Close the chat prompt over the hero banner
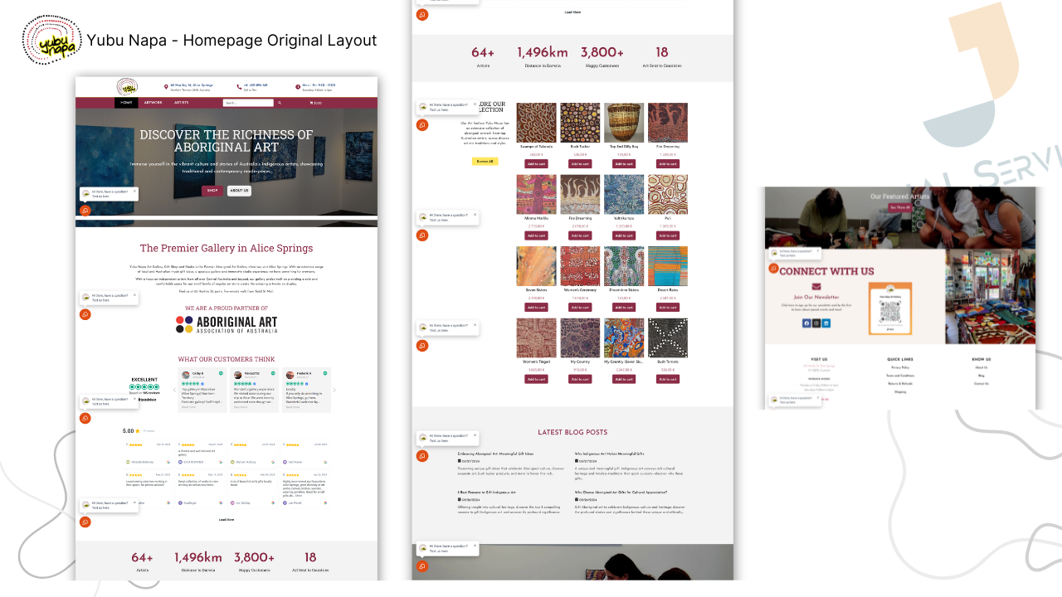Screen dimensions: 1062x597 pos(134,191)
